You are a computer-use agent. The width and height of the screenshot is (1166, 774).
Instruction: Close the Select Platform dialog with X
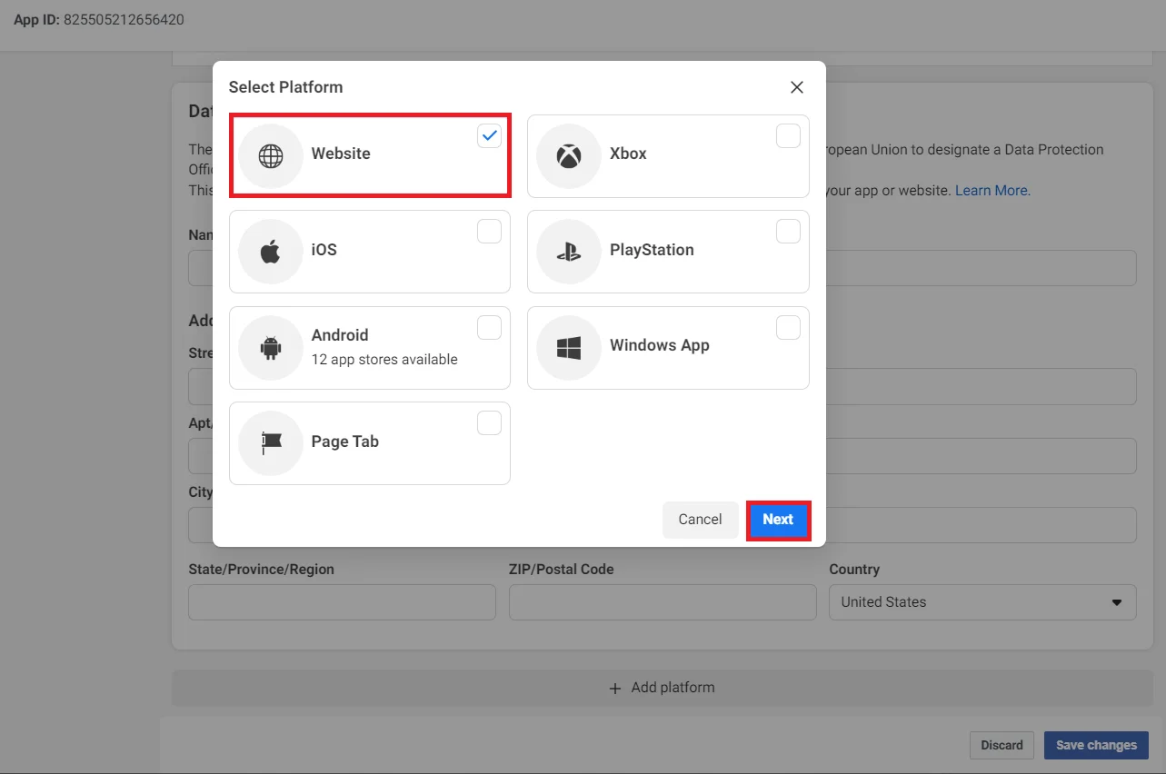[x=797, y=87]
